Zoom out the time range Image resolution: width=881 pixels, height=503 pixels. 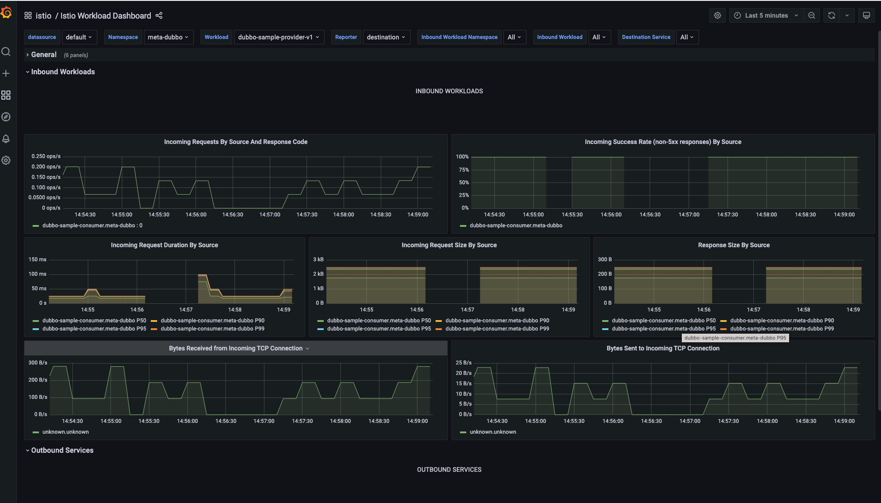(x=812, y=15)
